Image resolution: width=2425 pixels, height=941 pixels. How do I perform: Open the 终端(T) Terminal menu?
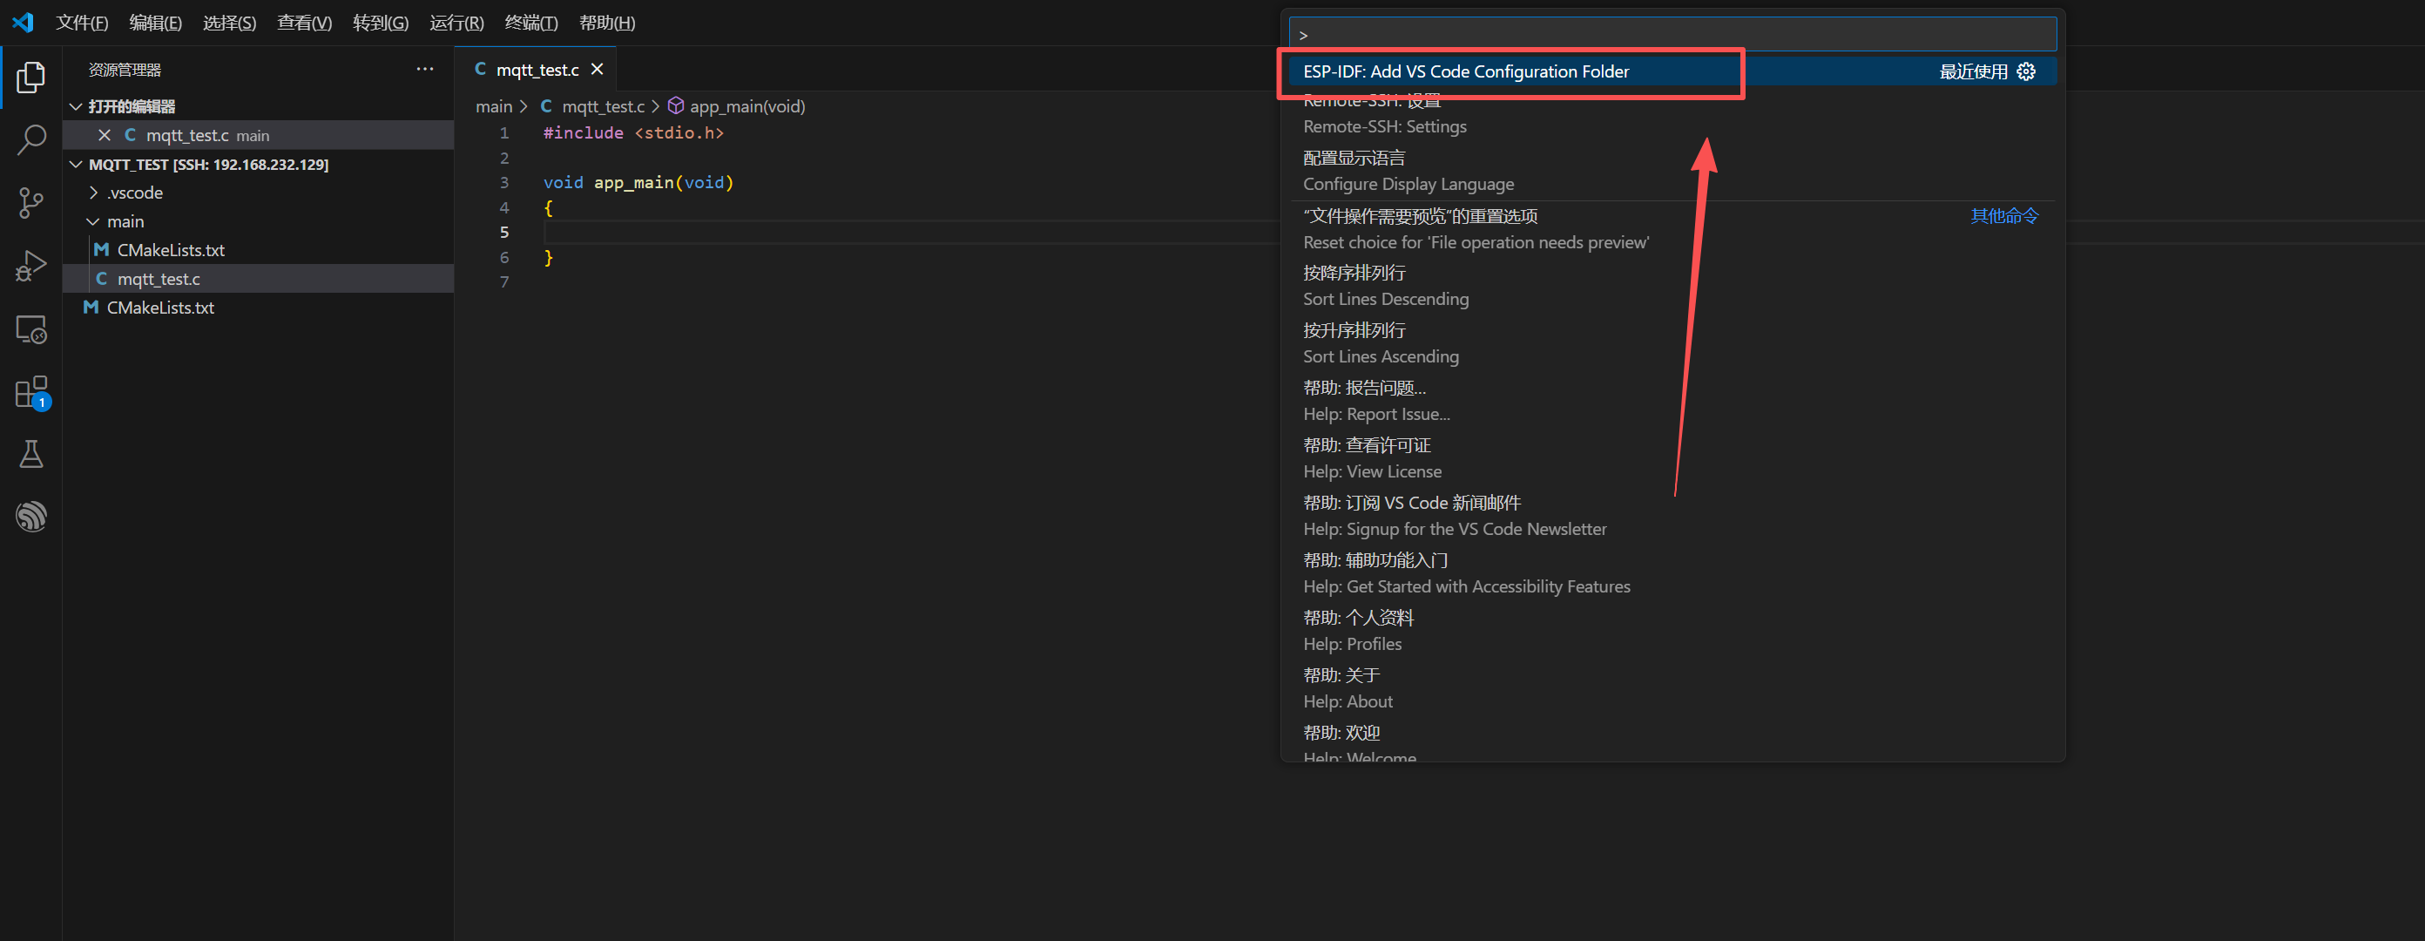(531, 23)
